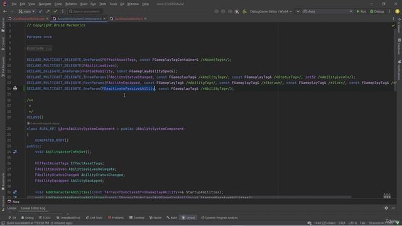The image size is (402, 226).
Task: Click the Aura breadcrumb at bottom
Action: [13, 202]
